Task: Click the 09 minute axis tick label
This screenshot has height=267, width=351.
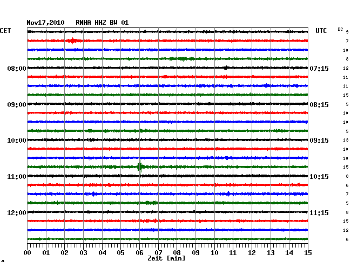Action: click(195, 253)
